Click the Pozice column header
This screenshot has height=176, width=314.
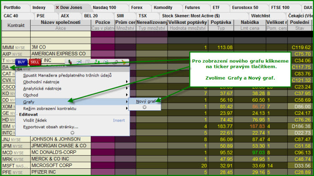click(x=103, y=23)
